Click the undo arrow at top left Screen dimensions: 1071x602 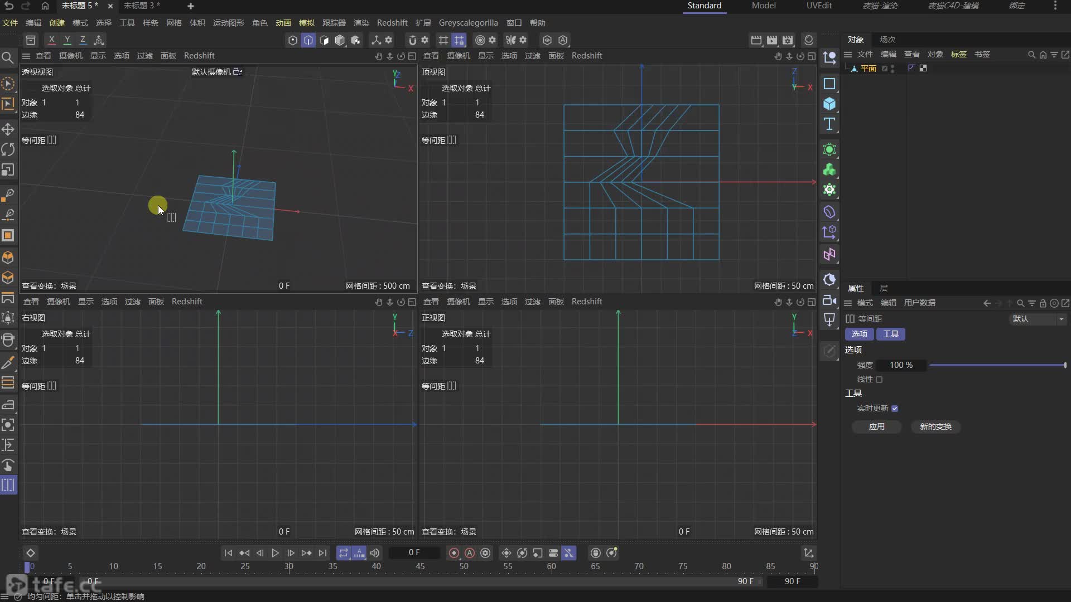pos(9,6)
